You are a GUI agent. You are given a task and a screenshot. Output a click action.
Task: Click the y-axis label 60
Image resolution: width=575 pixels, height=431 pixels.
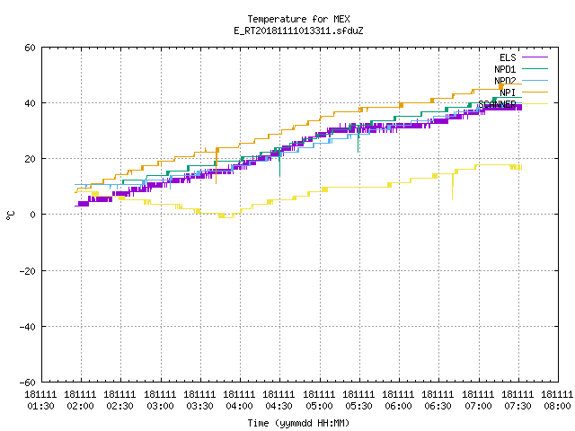coord(30,48)
